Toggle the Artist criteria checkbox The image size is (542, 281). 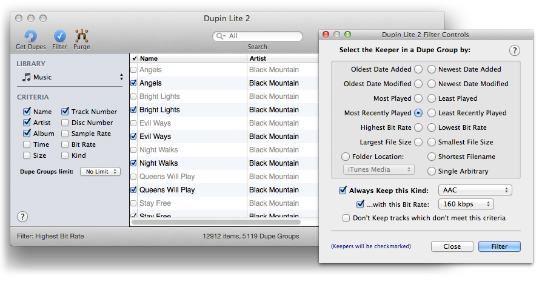[x=27, y=123]
